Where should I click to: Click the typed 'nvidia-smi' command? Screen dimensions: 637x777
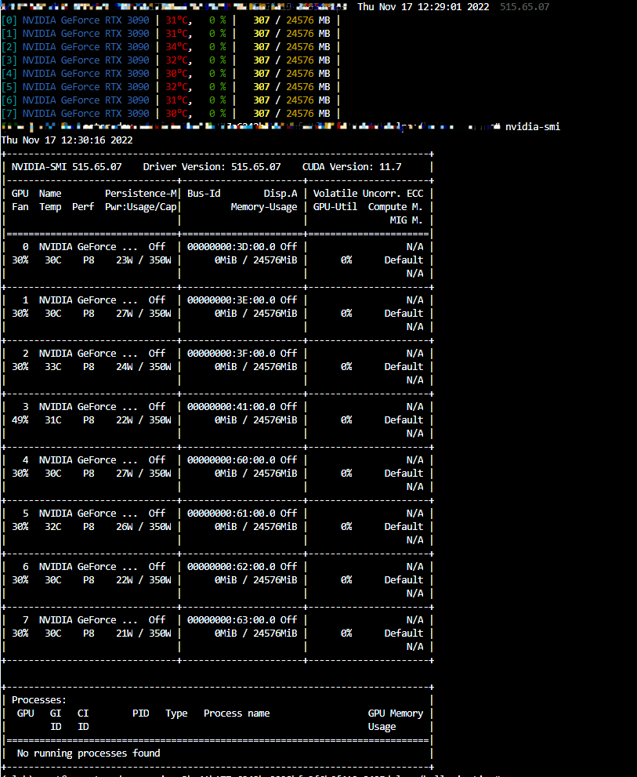click(x=533, y=127)
